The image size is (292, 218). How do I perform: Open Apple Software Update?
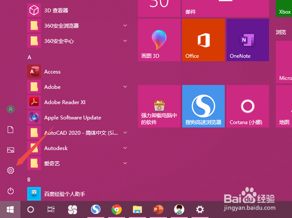coord(77,117)
